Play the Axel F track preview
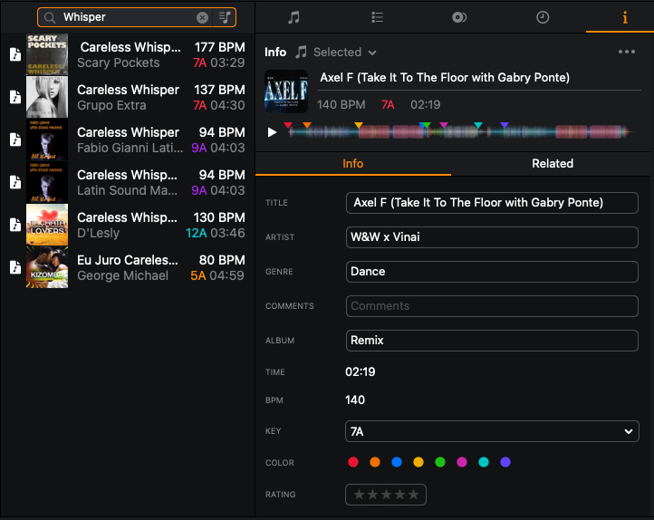 (x=273, y=132)
